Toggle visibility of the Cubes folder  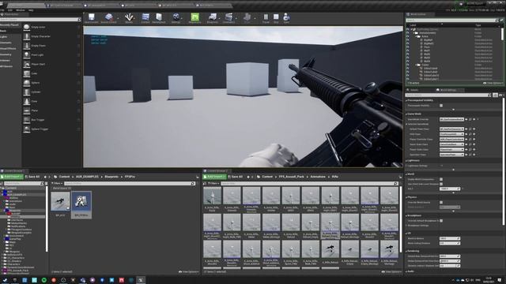coord(408,65)
